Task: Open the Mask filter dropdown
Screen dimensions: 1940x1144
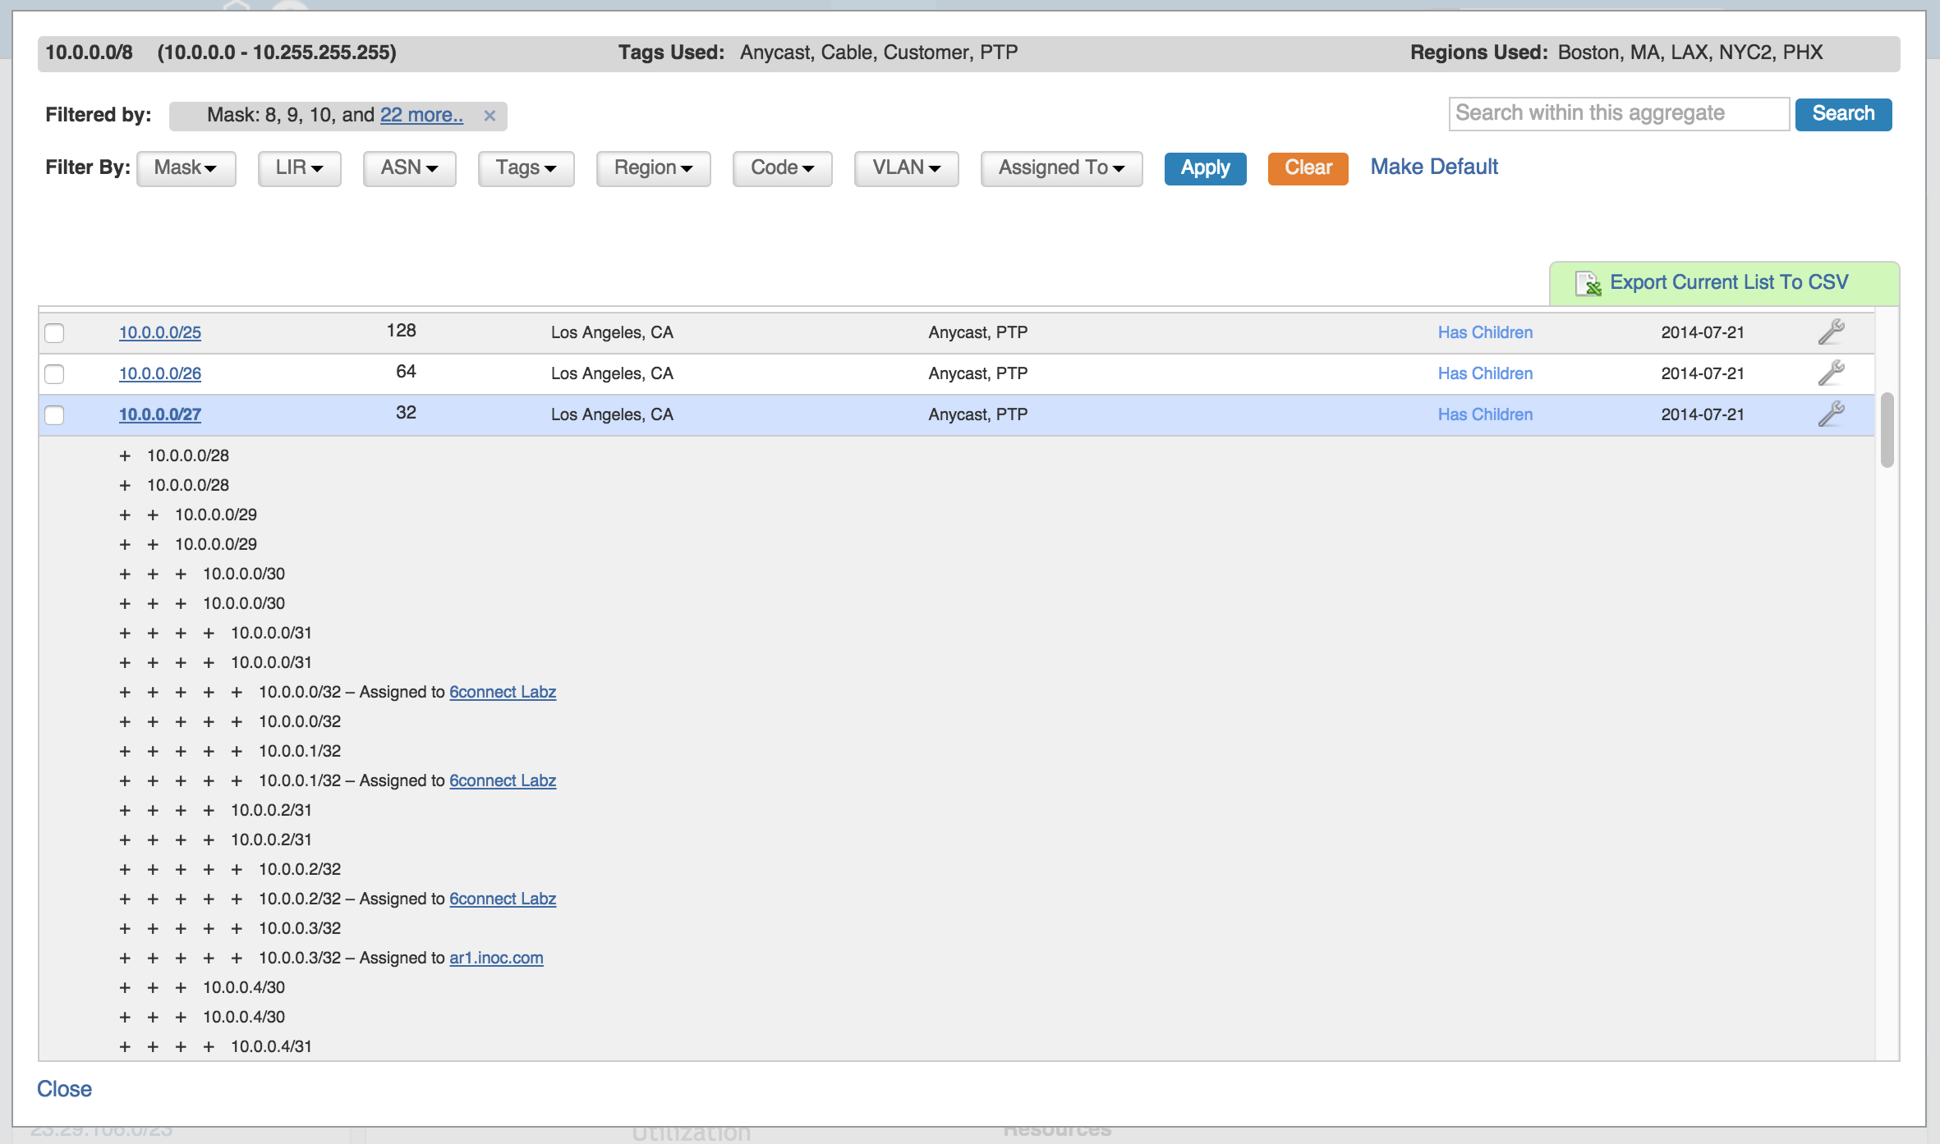Action: 186,168
